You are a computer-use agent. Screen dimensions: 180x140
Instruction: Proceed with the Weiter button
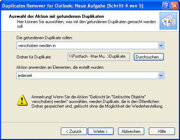101,131
